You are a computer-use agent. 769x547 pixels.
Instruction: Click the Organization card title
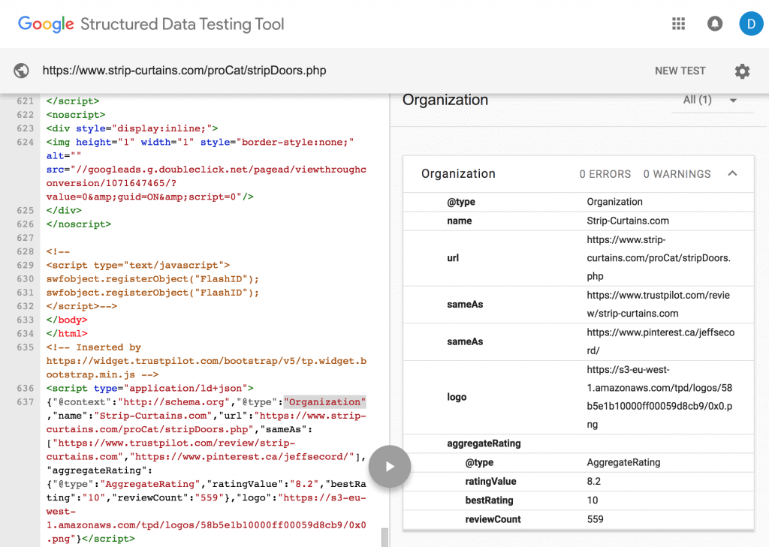coord(458,174)
